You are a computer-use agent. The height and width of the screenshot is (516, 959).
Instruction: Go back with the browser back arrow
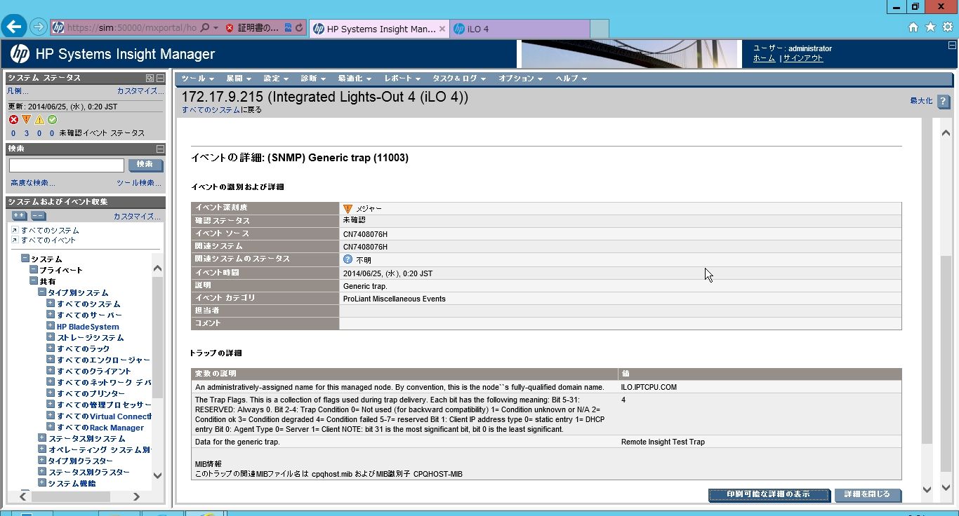pyautogui.click(x=15, y=27)
